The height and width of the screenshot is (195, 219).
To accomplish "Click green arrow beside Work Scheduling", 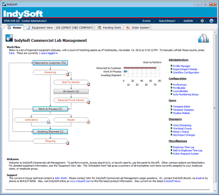I will point(171,125).
